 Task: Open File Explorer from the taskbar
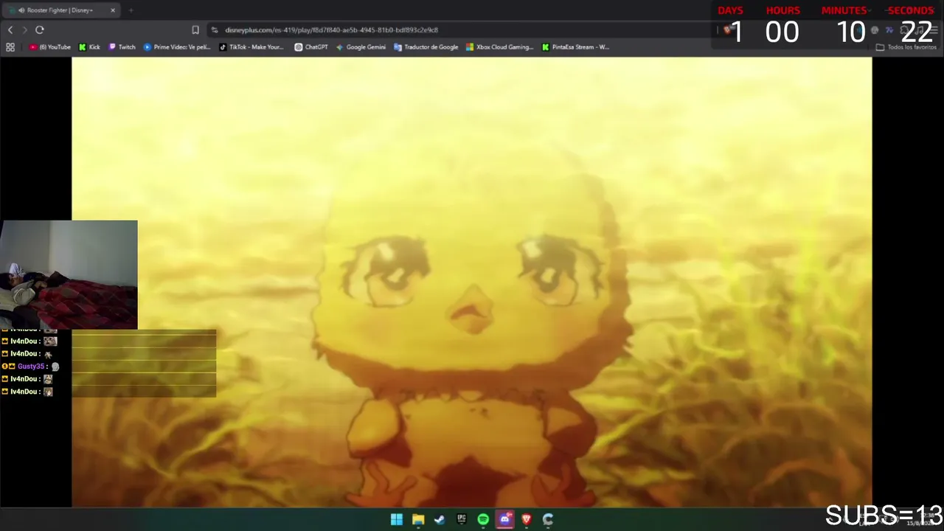[418, 519]
